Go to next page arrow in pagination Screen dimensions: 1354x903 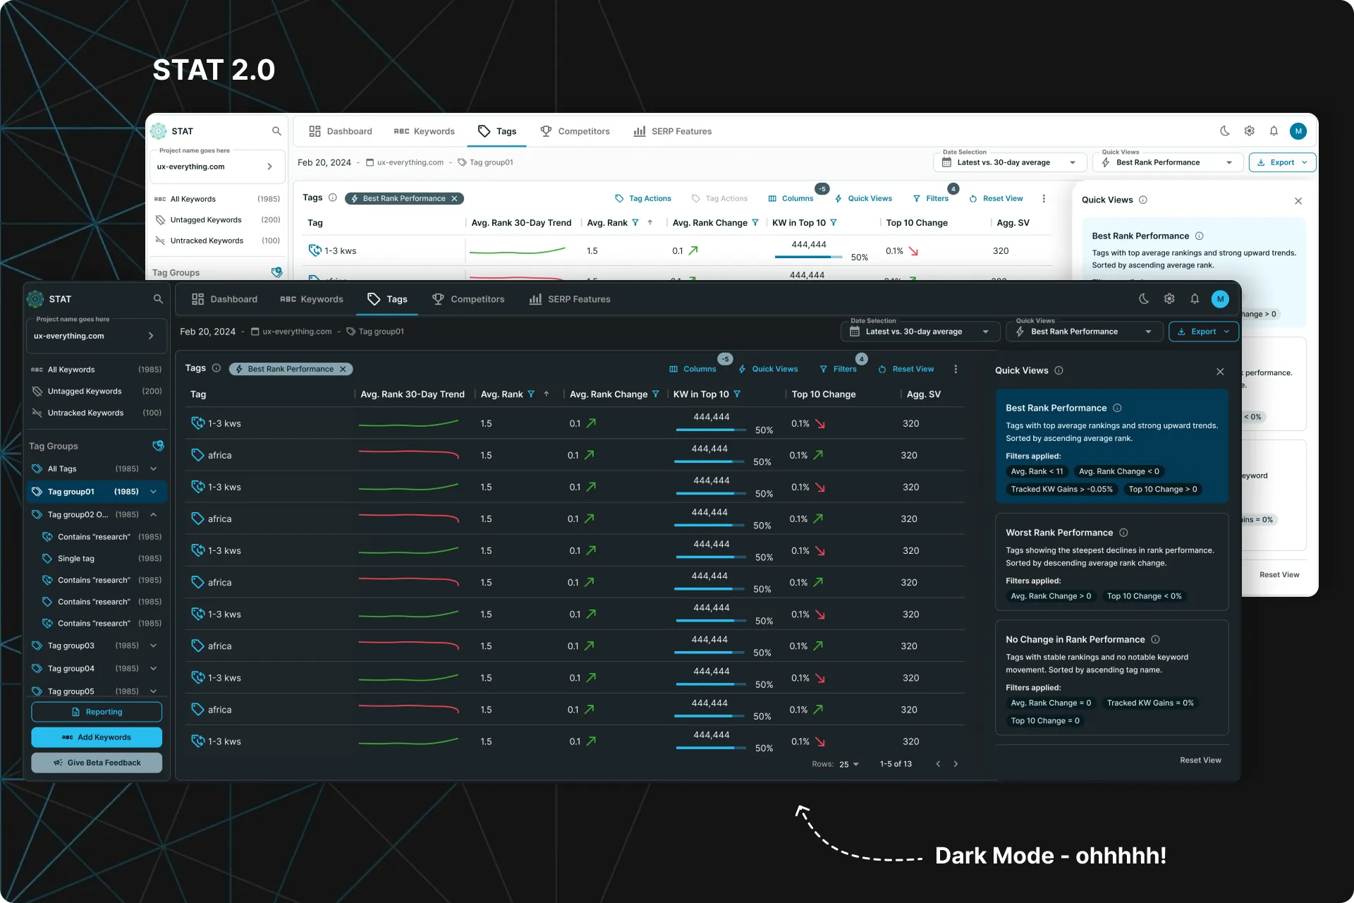(956, 764)
